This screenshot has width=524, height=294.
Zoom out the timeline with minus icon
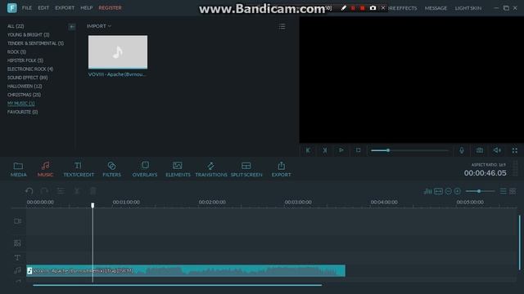coord(449,191)
